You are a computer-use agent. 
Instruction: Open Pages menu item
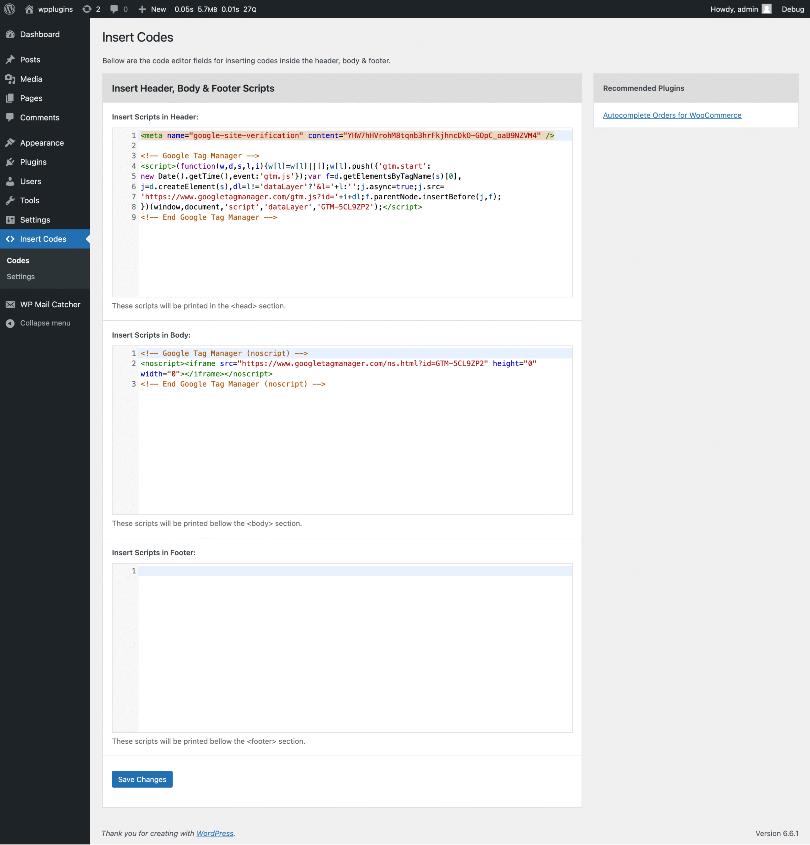[x=45, y=98]
